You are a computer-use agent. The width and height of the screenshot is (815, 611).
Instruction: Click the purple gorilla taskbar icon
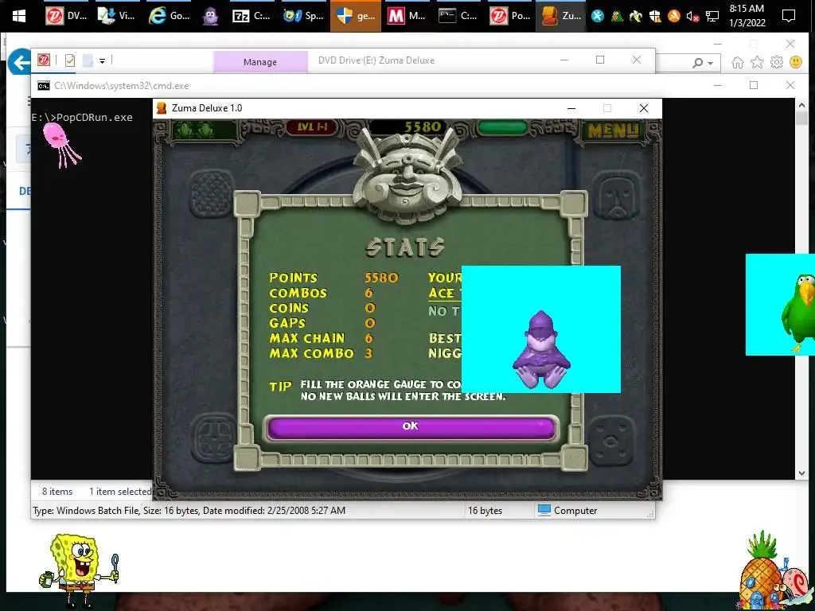(x=210, y=16)
